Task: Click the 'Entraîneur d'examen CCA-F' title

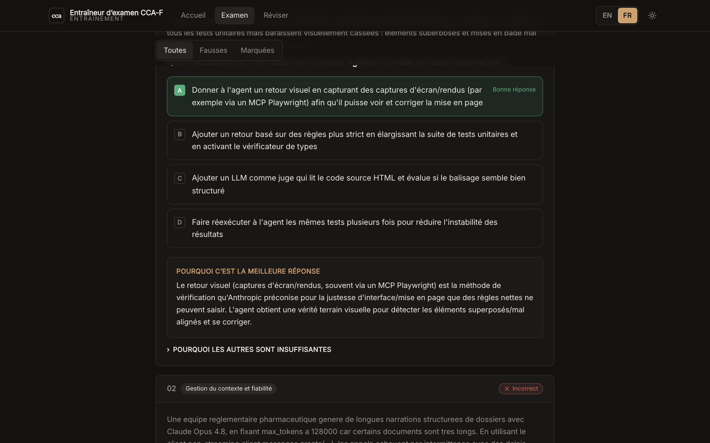Action: [x=116, y=13]
